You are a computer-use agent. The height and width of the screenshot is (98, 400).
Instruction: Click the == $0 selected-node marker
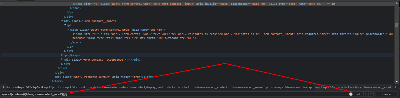(x=331, y=4)
